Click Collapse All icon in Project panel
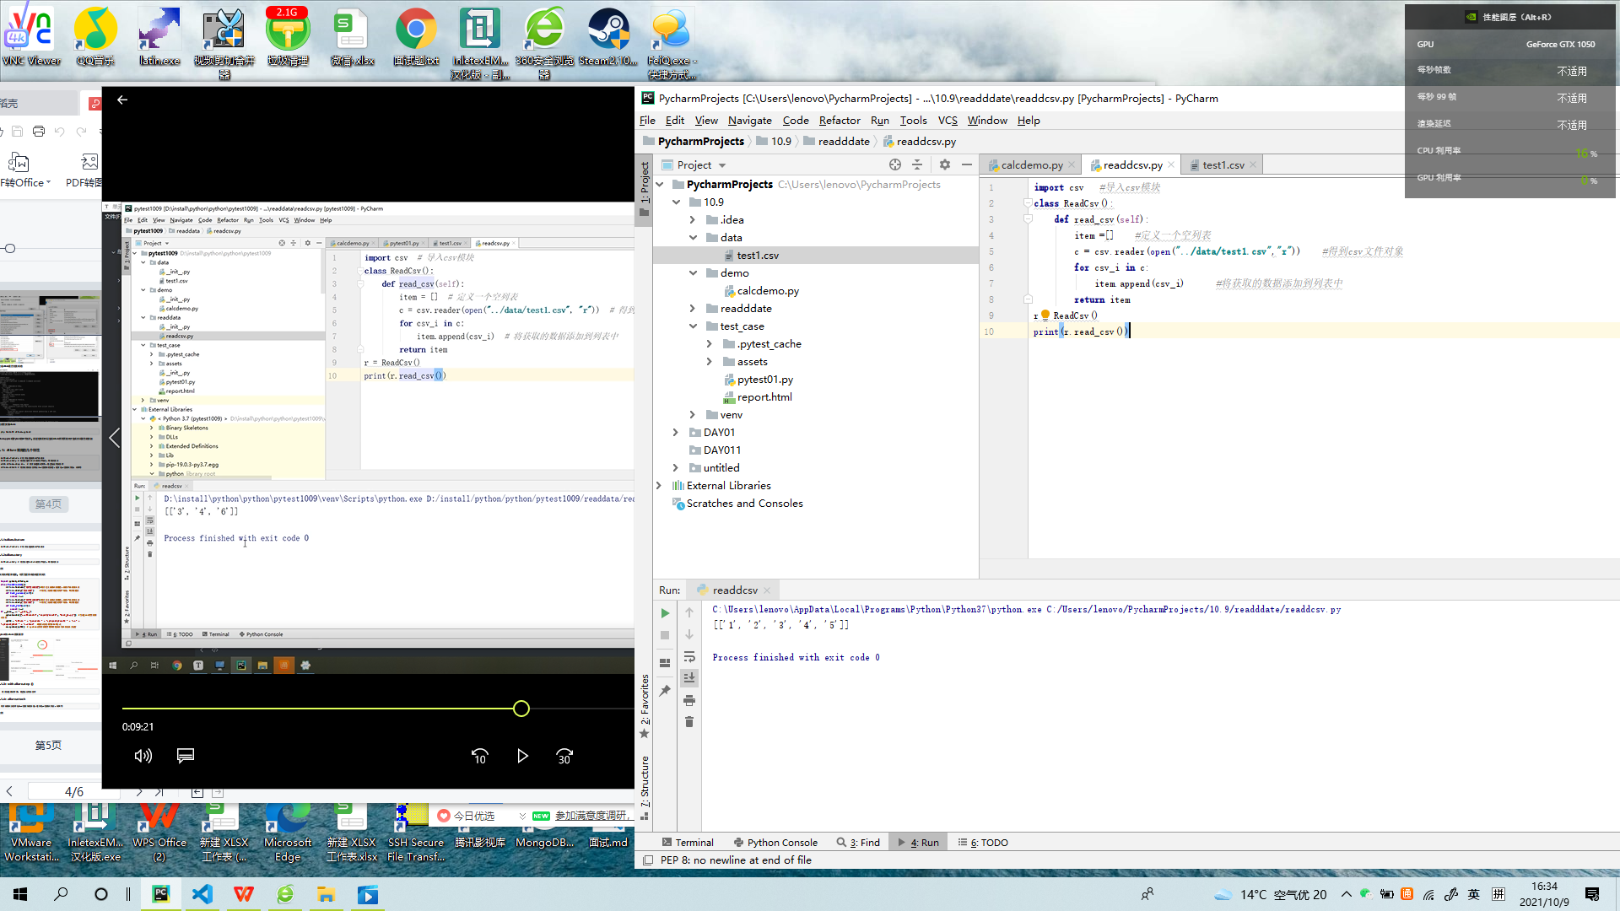 click(917, 164)
